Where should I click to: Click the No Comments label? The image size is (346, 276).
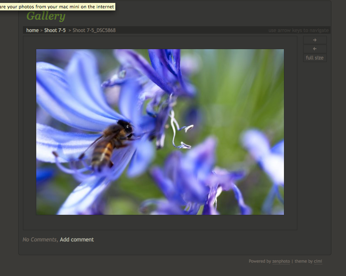coord(40,239)
